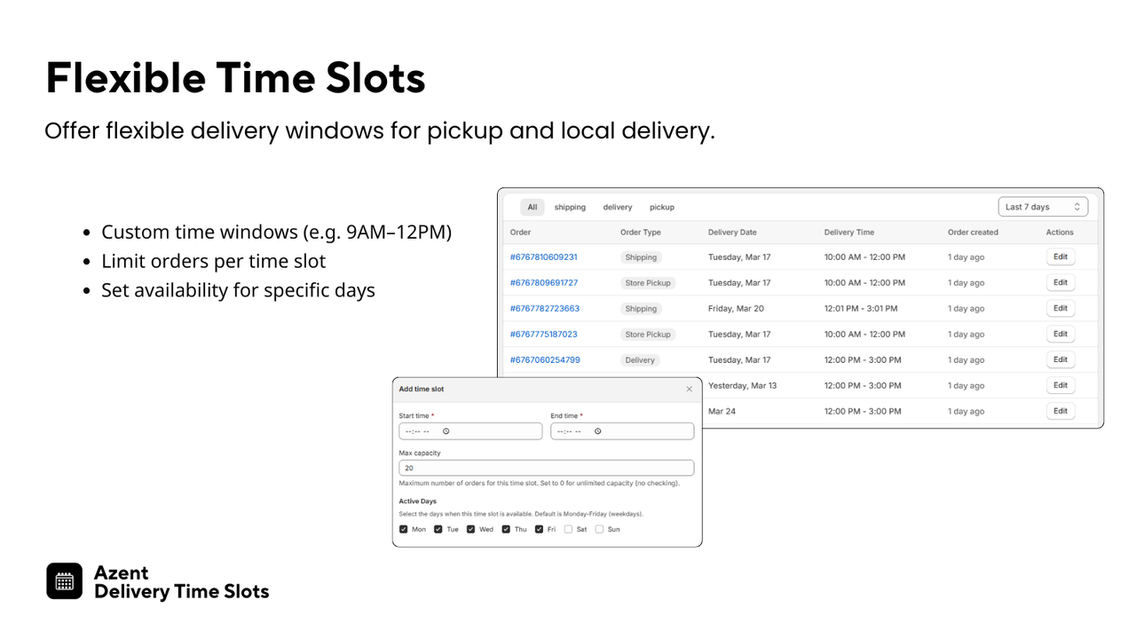The height and width of the screenshot is (639, 1136).
Task: Click the Shipping badge for order #6767810609231
Action: [x=641, y=257]
